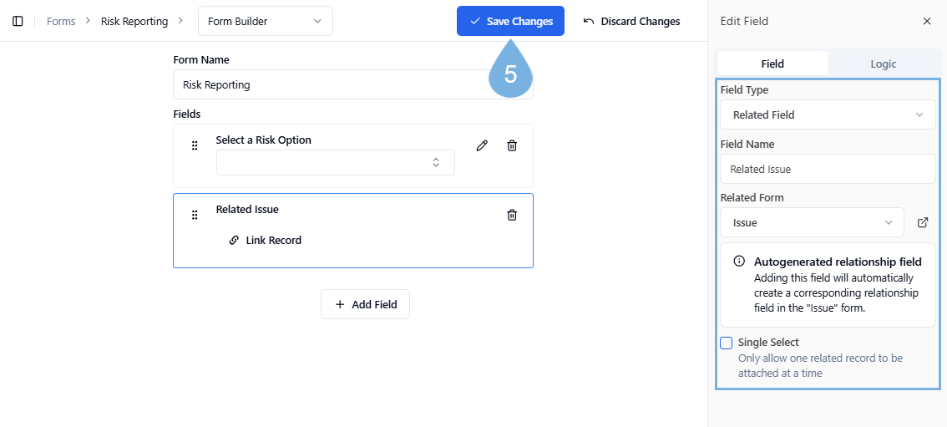
Task: Click the Add Field button
Action: pos(365,304)
